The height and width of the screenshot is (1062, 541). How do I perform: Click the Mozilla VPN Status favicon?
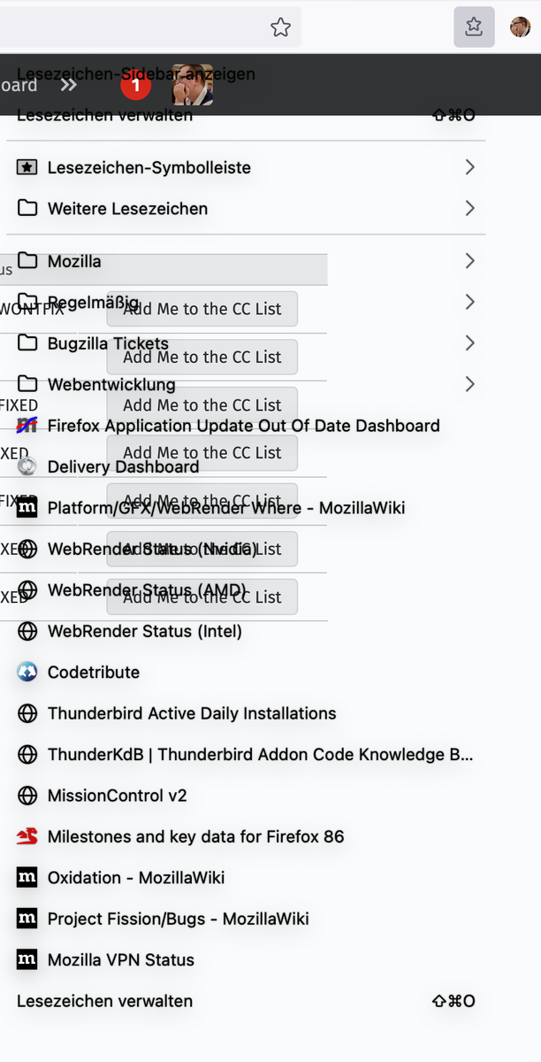(27, 959)
